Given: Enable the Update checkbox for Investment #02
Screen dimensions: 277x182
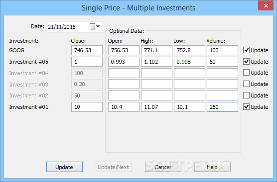Looking at the screenshot, I should (x=246, y=95).
